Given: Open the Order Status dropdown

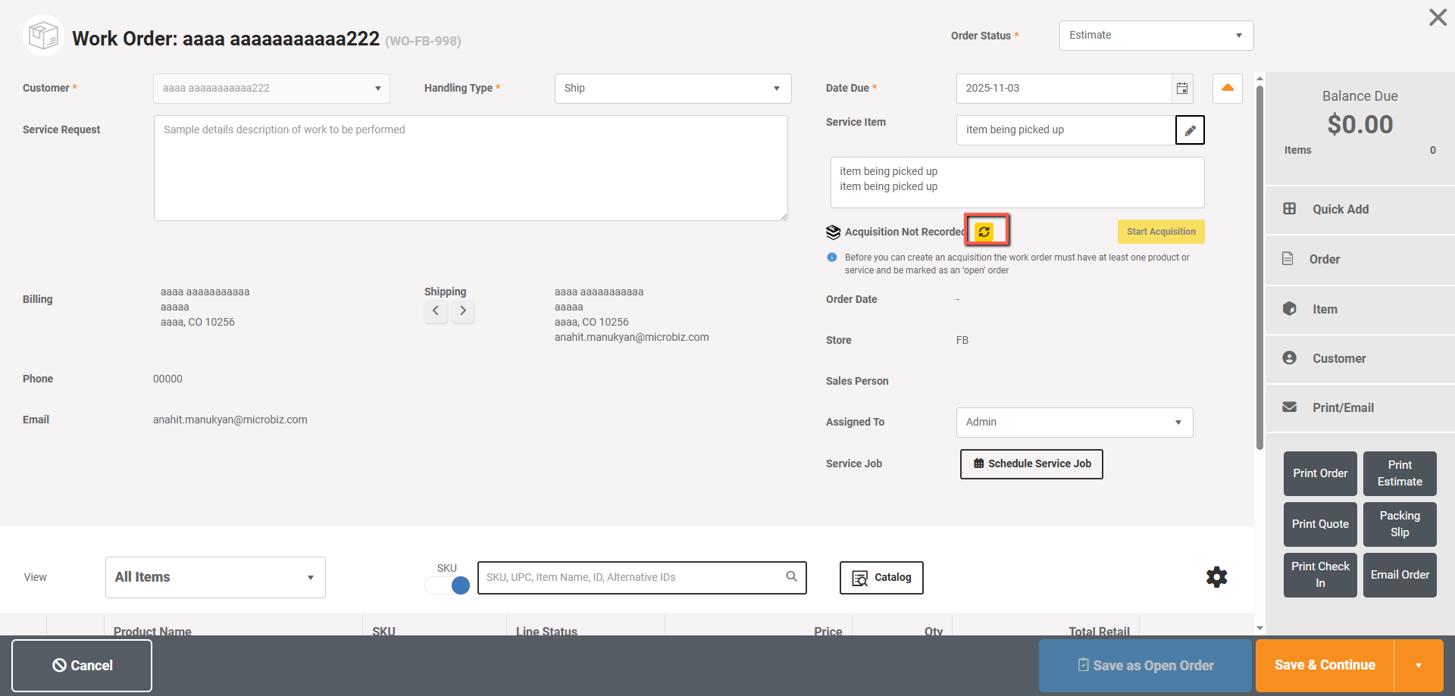Looking at the screenshot, I should (1156, 36).
